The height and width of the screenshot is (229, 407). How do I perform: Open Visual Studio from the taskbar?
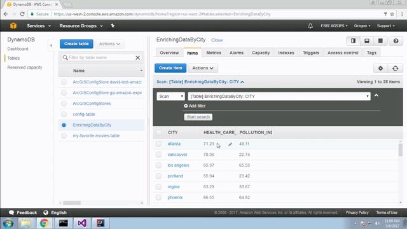[x=82, y=223]
